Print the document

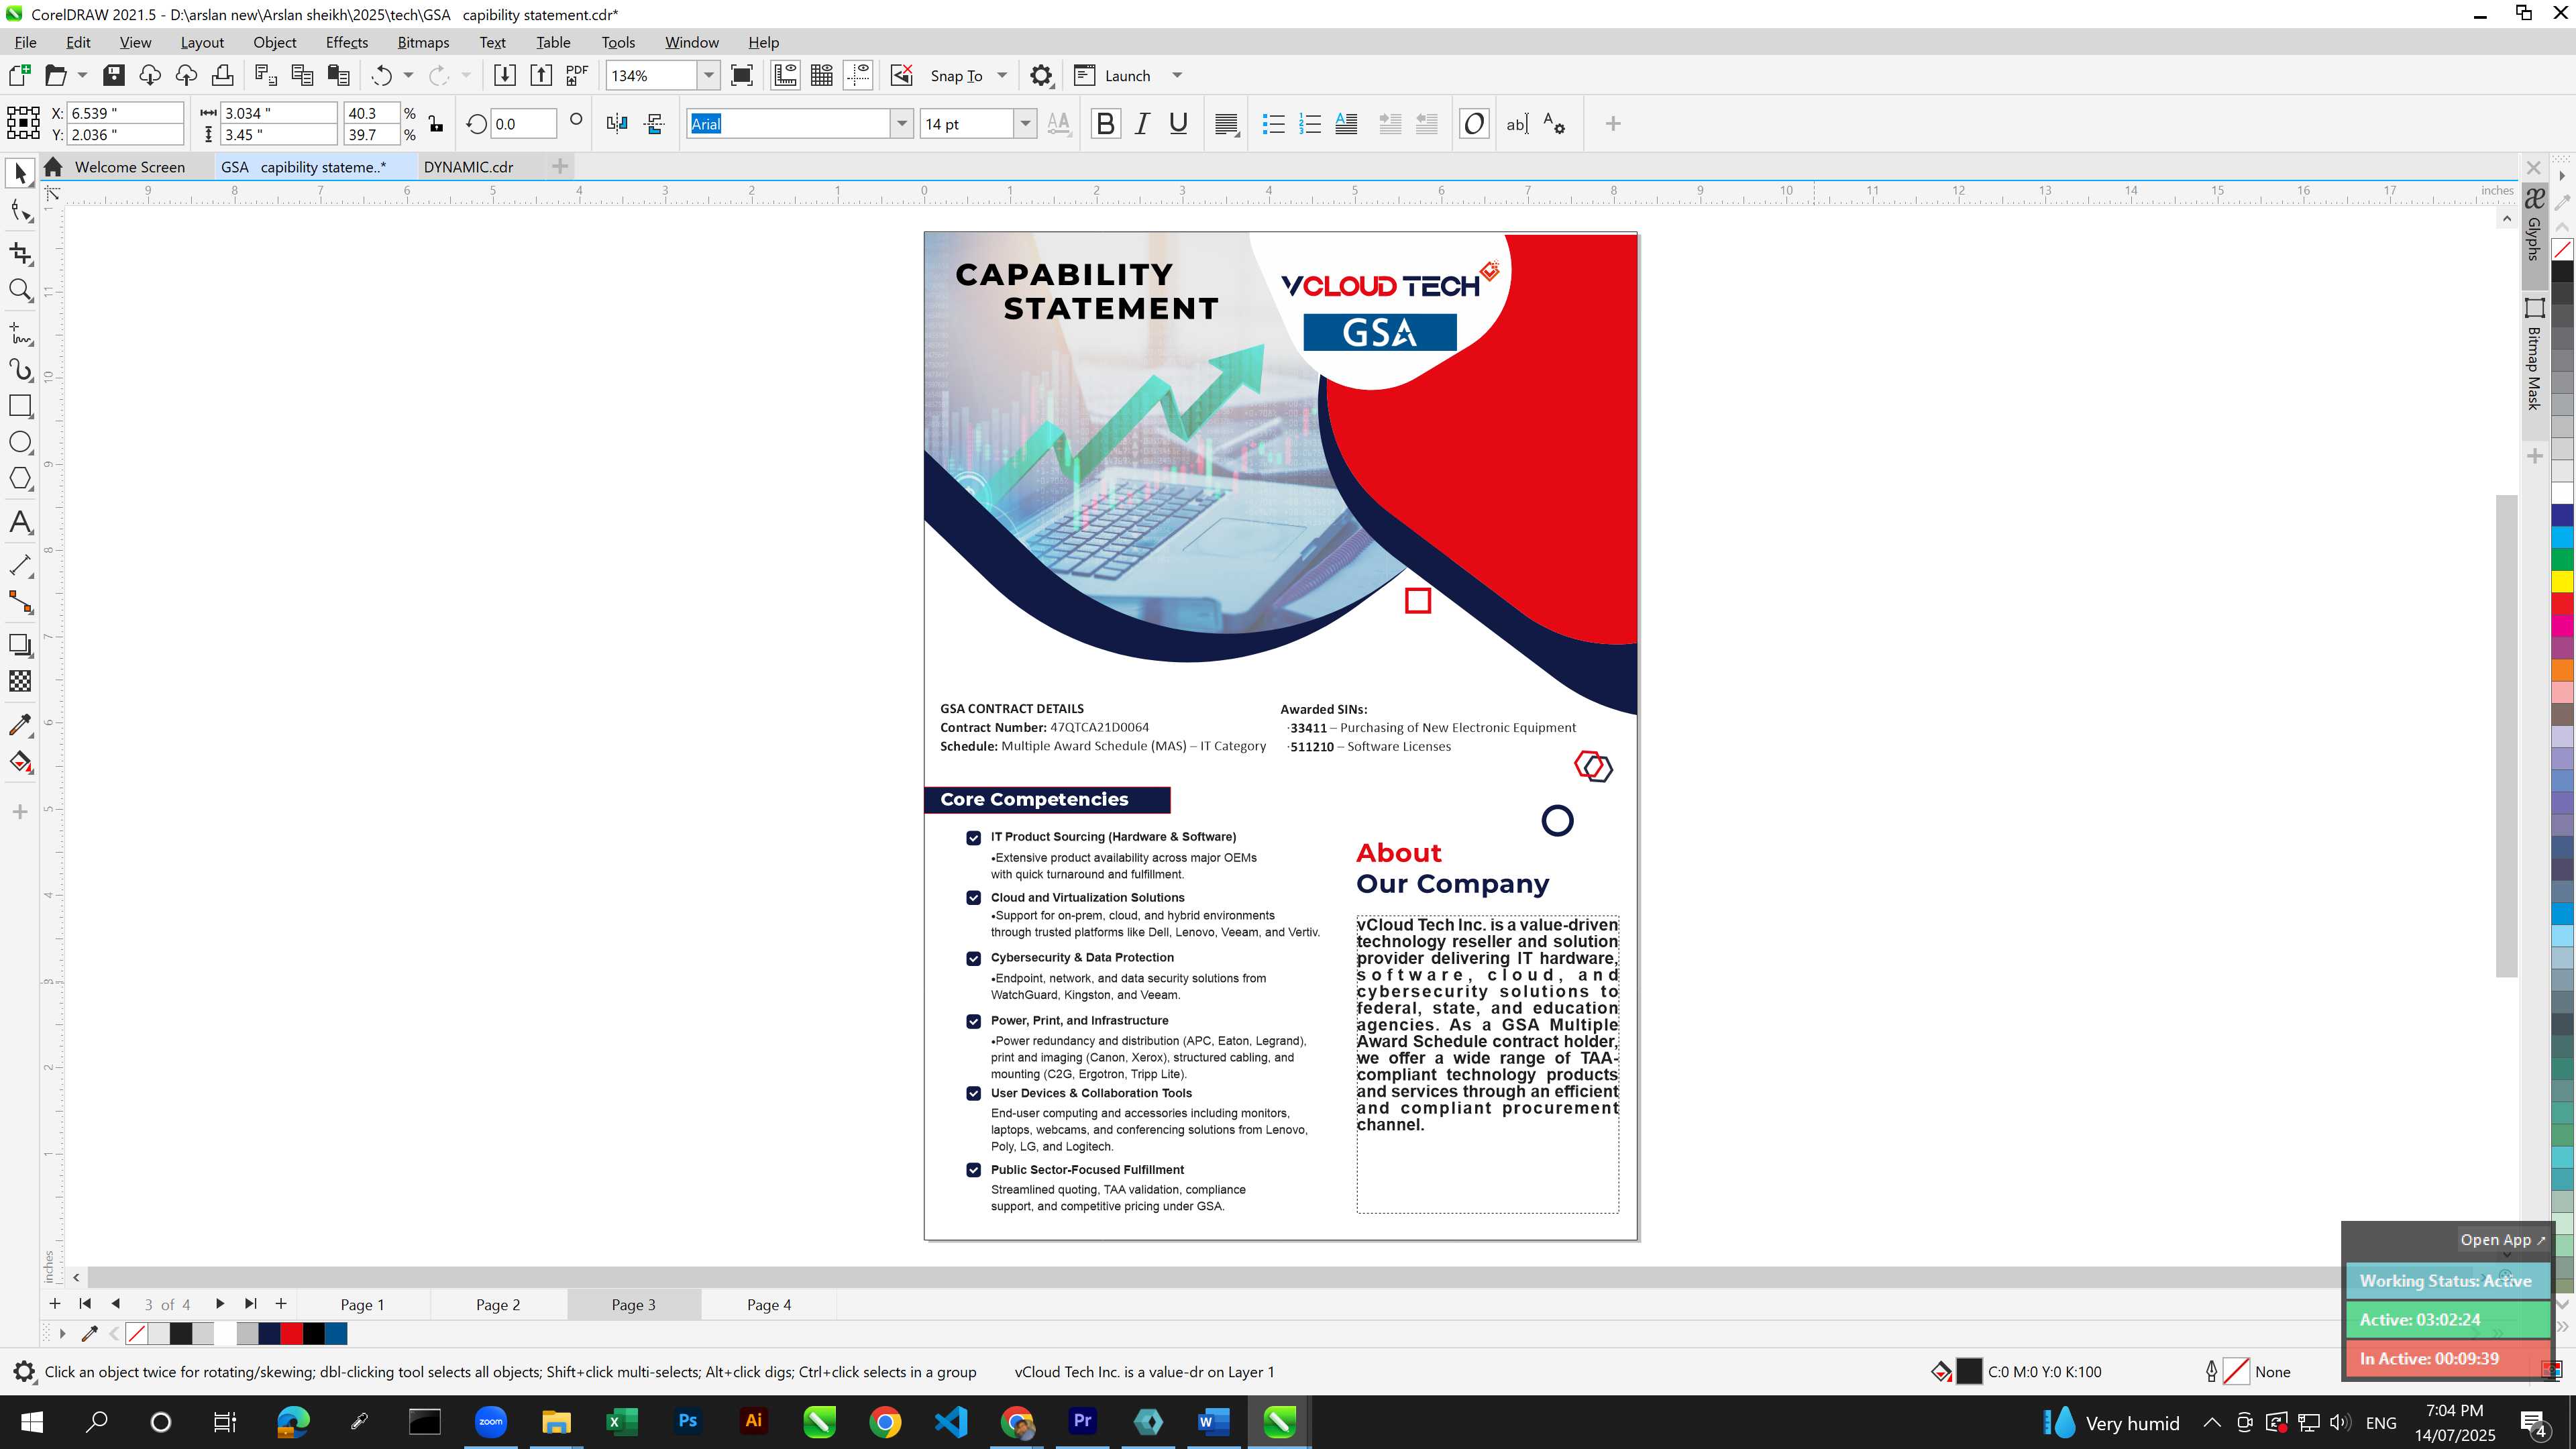[x=222, y=76]
